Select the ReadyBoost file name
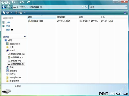129x96 pixels. tap(37, 21)
